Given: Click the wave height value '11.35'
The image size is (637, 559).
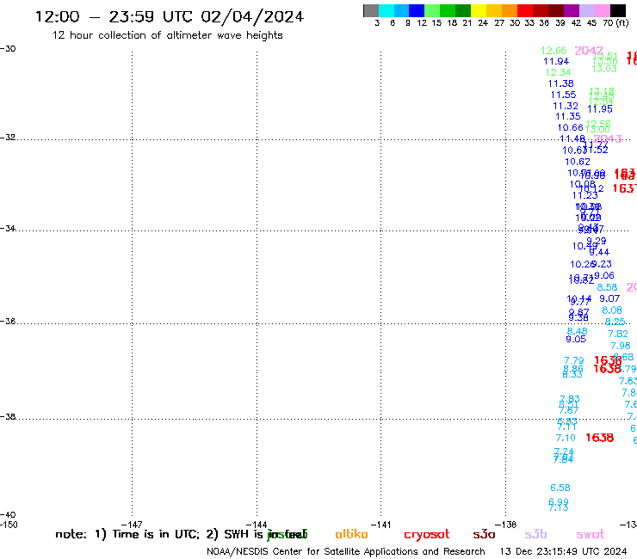Looking at the screenshot, I should coord(568,116).
